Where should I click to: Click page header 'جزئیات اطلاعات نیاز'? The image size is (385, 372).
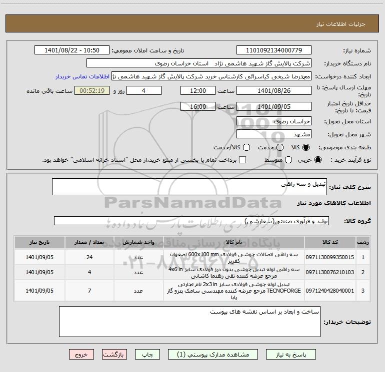click(x=341, y=24)
